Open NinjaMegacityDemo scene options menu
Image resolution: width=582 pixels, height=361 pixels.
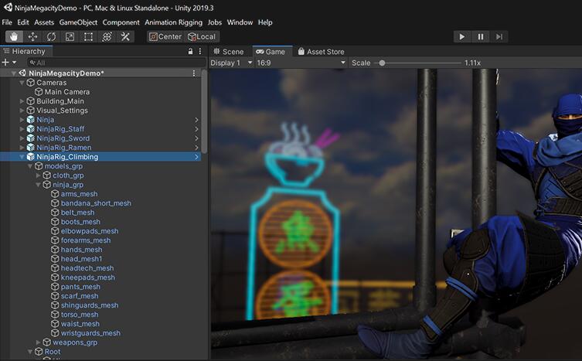click(194, 73)
